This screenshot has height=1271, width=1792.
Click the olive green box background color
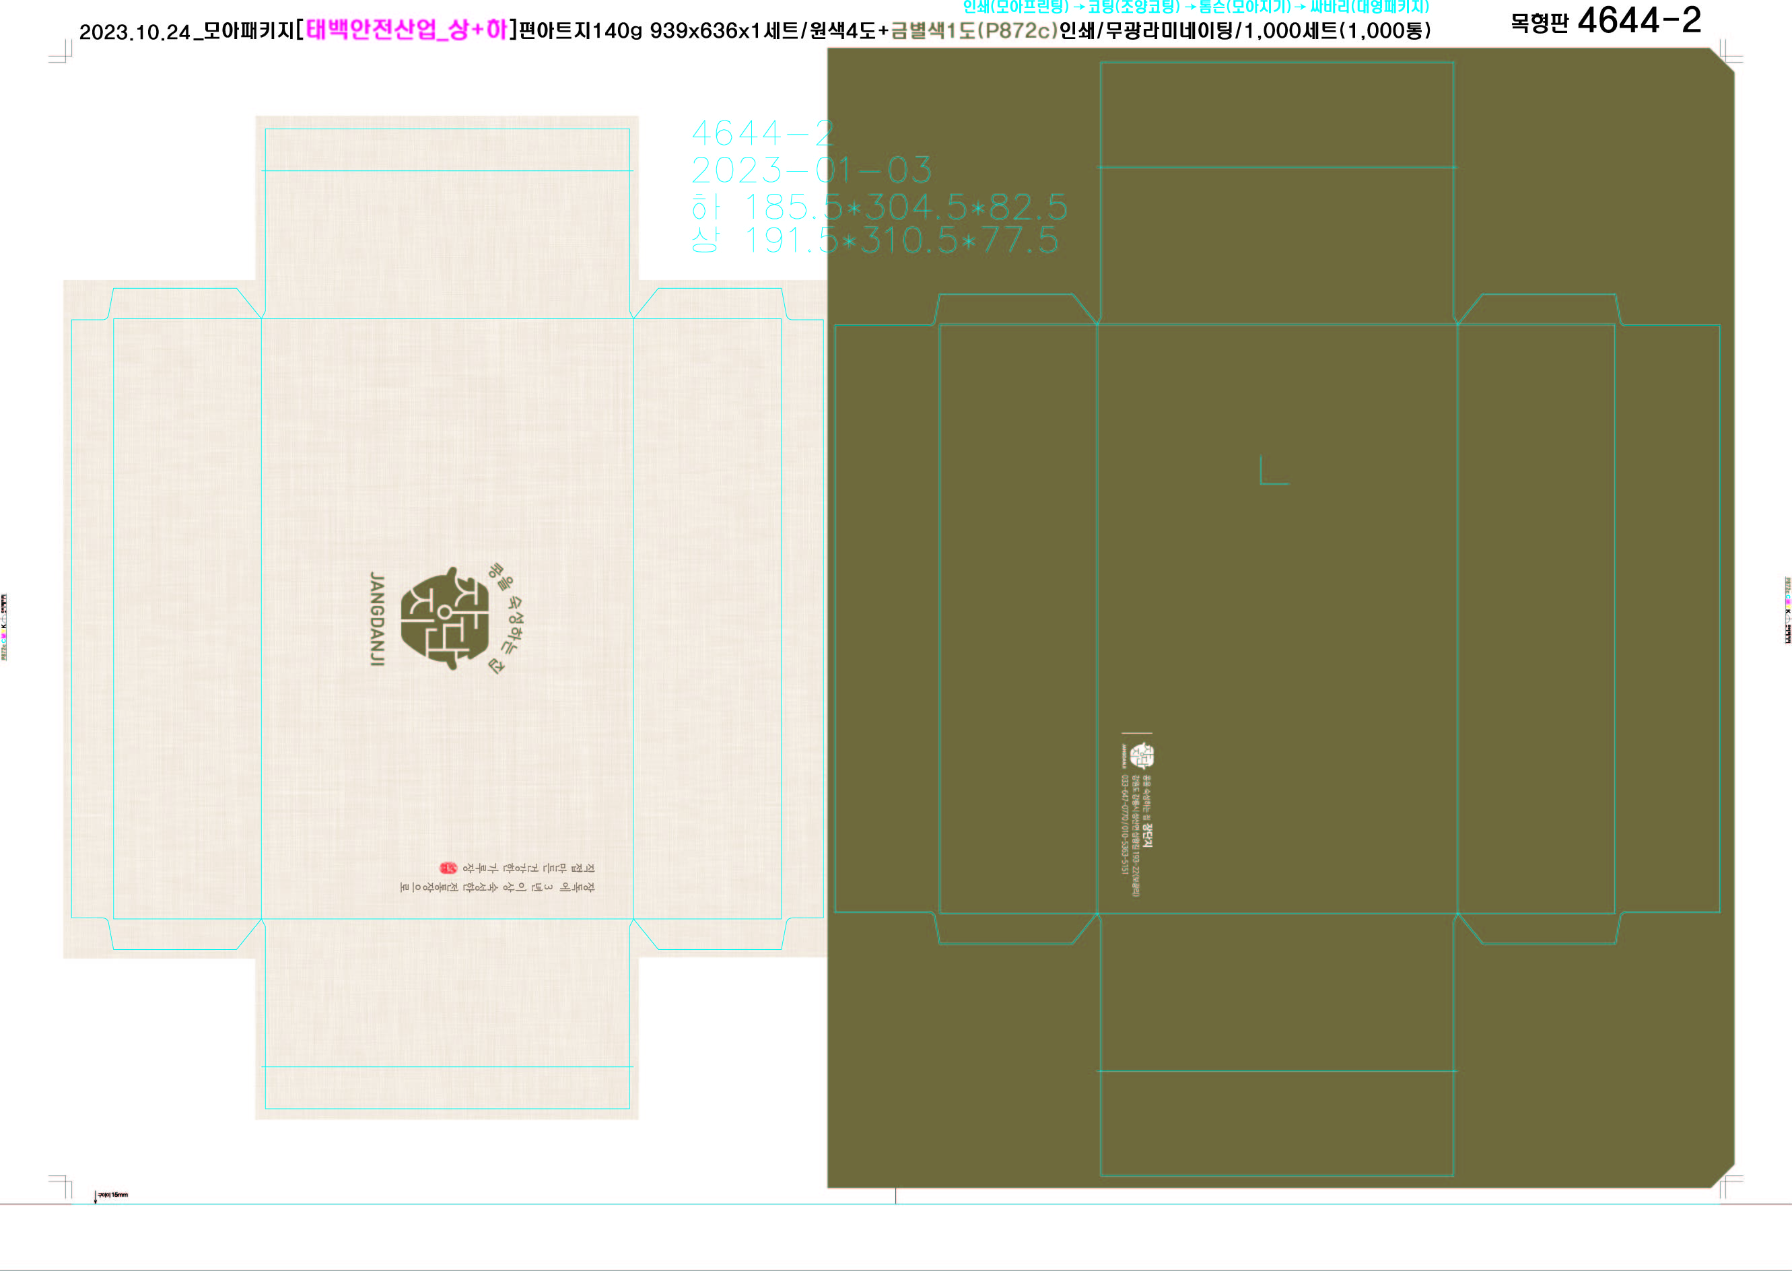click(1330, 626)
